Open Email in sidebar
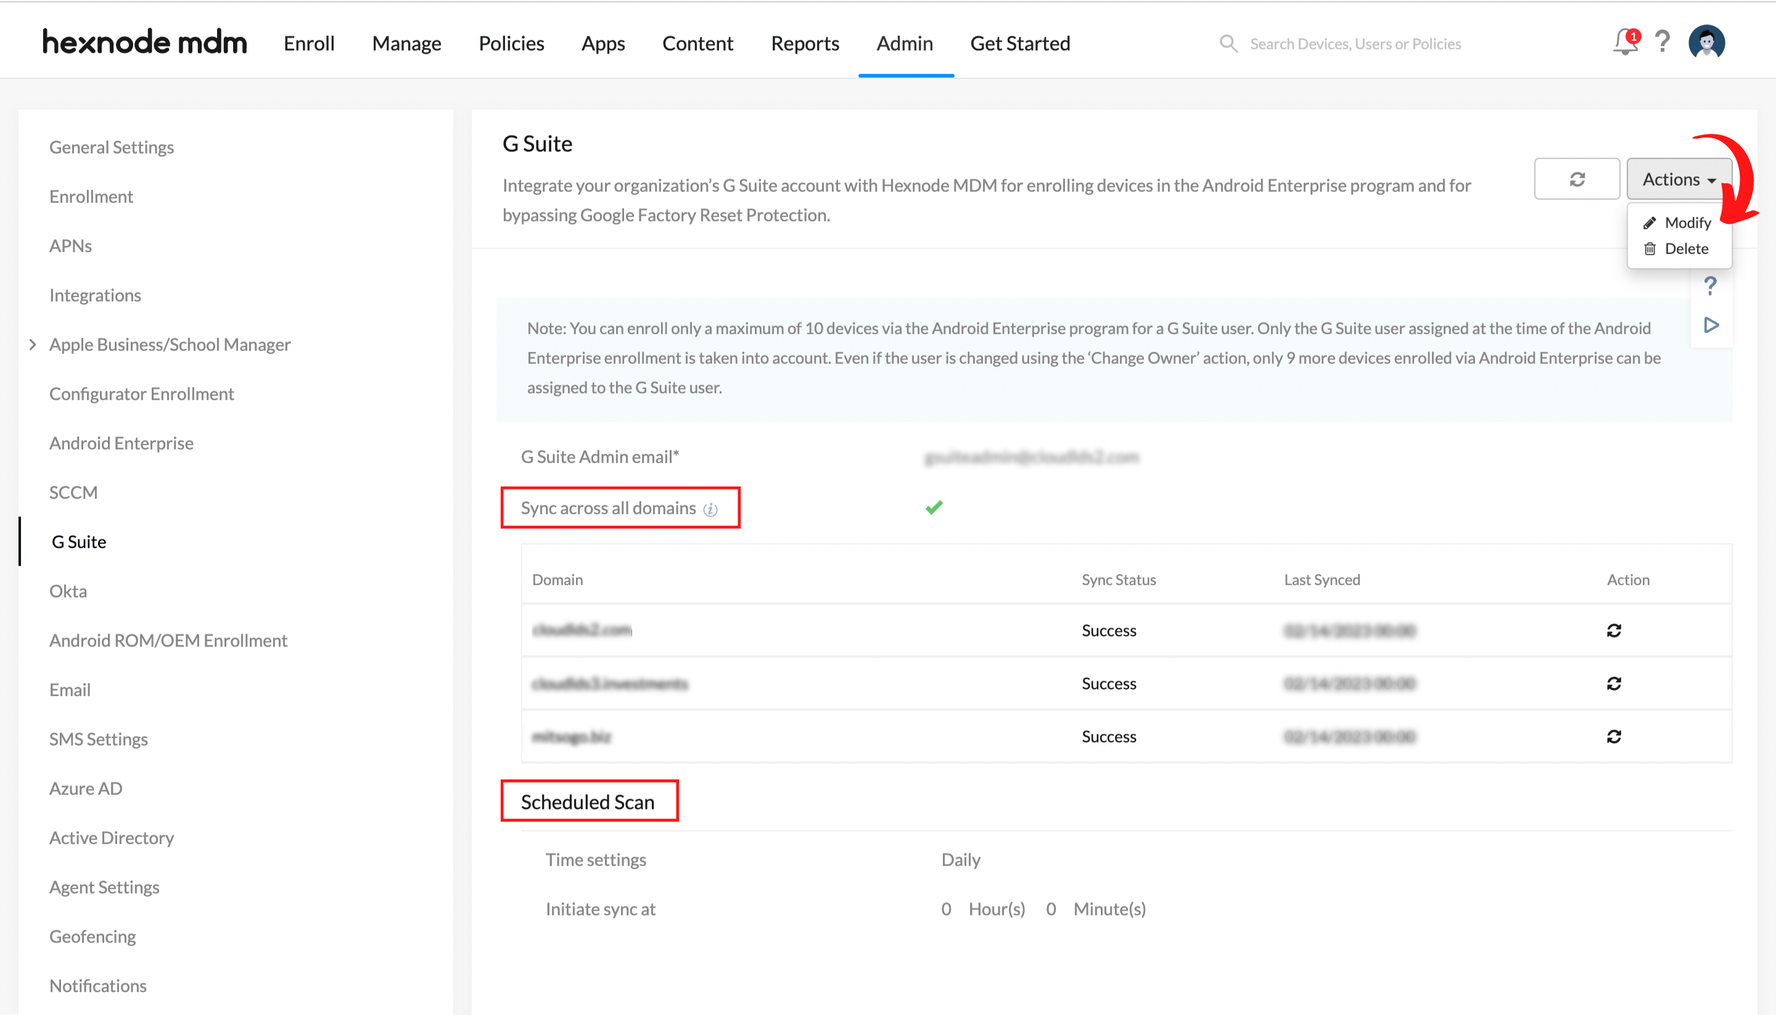 (x=70, y=690)
